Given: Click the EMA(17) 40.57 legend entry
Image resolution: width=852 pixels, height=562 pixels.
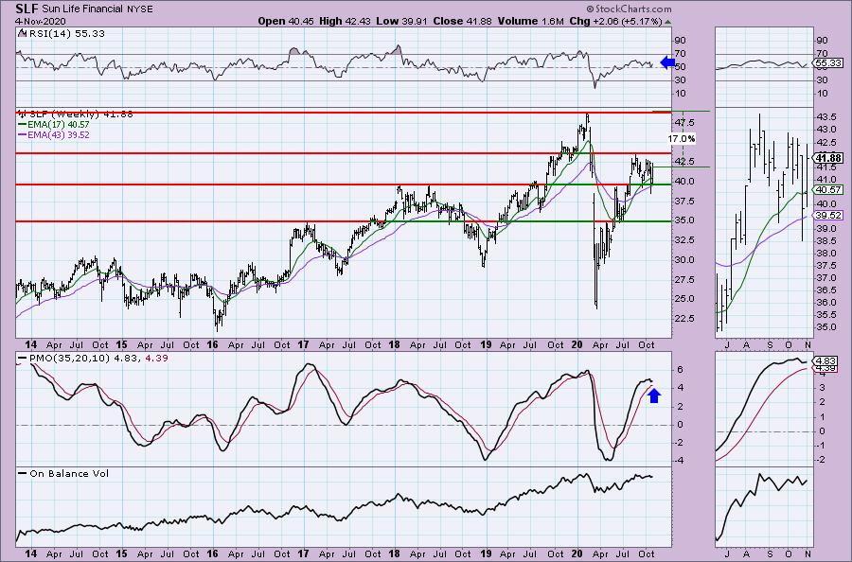Looking at the screenshot, I should pos(53,124).
